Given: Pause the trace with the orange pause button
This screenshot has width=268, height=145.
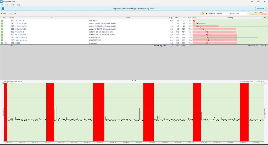Looking at the screenshot, I should [x=203, y=13].
